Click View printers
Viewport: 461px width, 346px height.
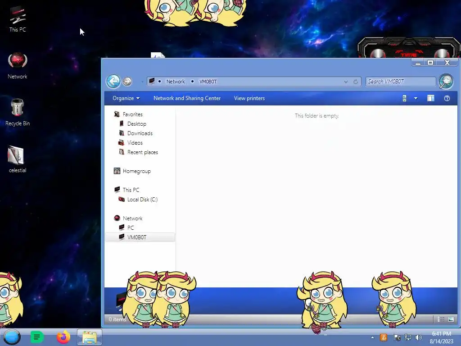[249, 98]
